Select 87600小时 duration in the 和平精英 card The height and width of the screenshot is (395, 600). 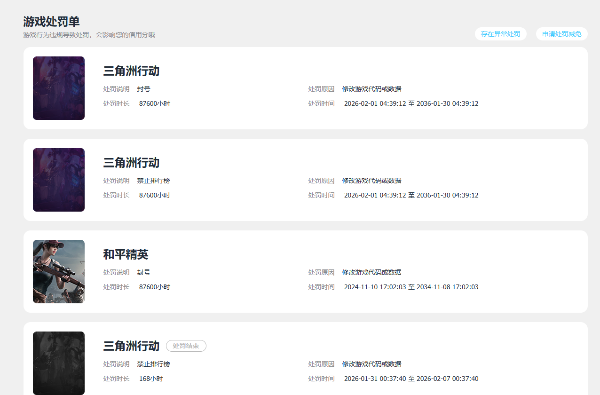coord(154,287)
